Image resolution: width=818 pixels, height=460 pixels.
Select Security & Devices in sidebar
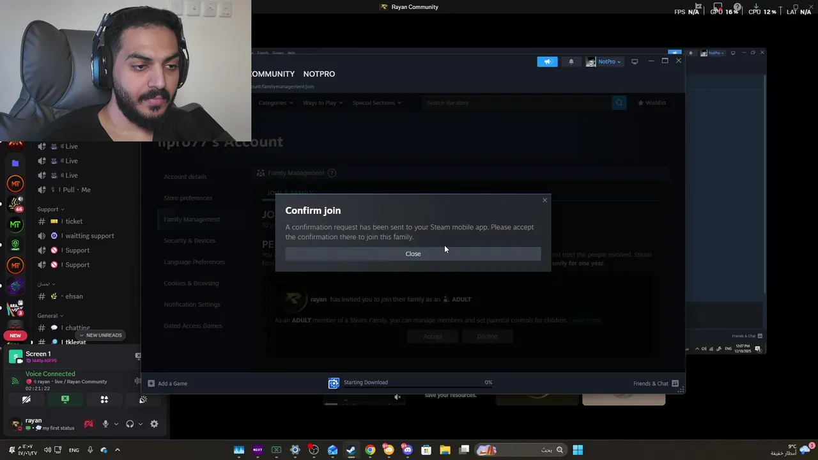tap(190, 241)
